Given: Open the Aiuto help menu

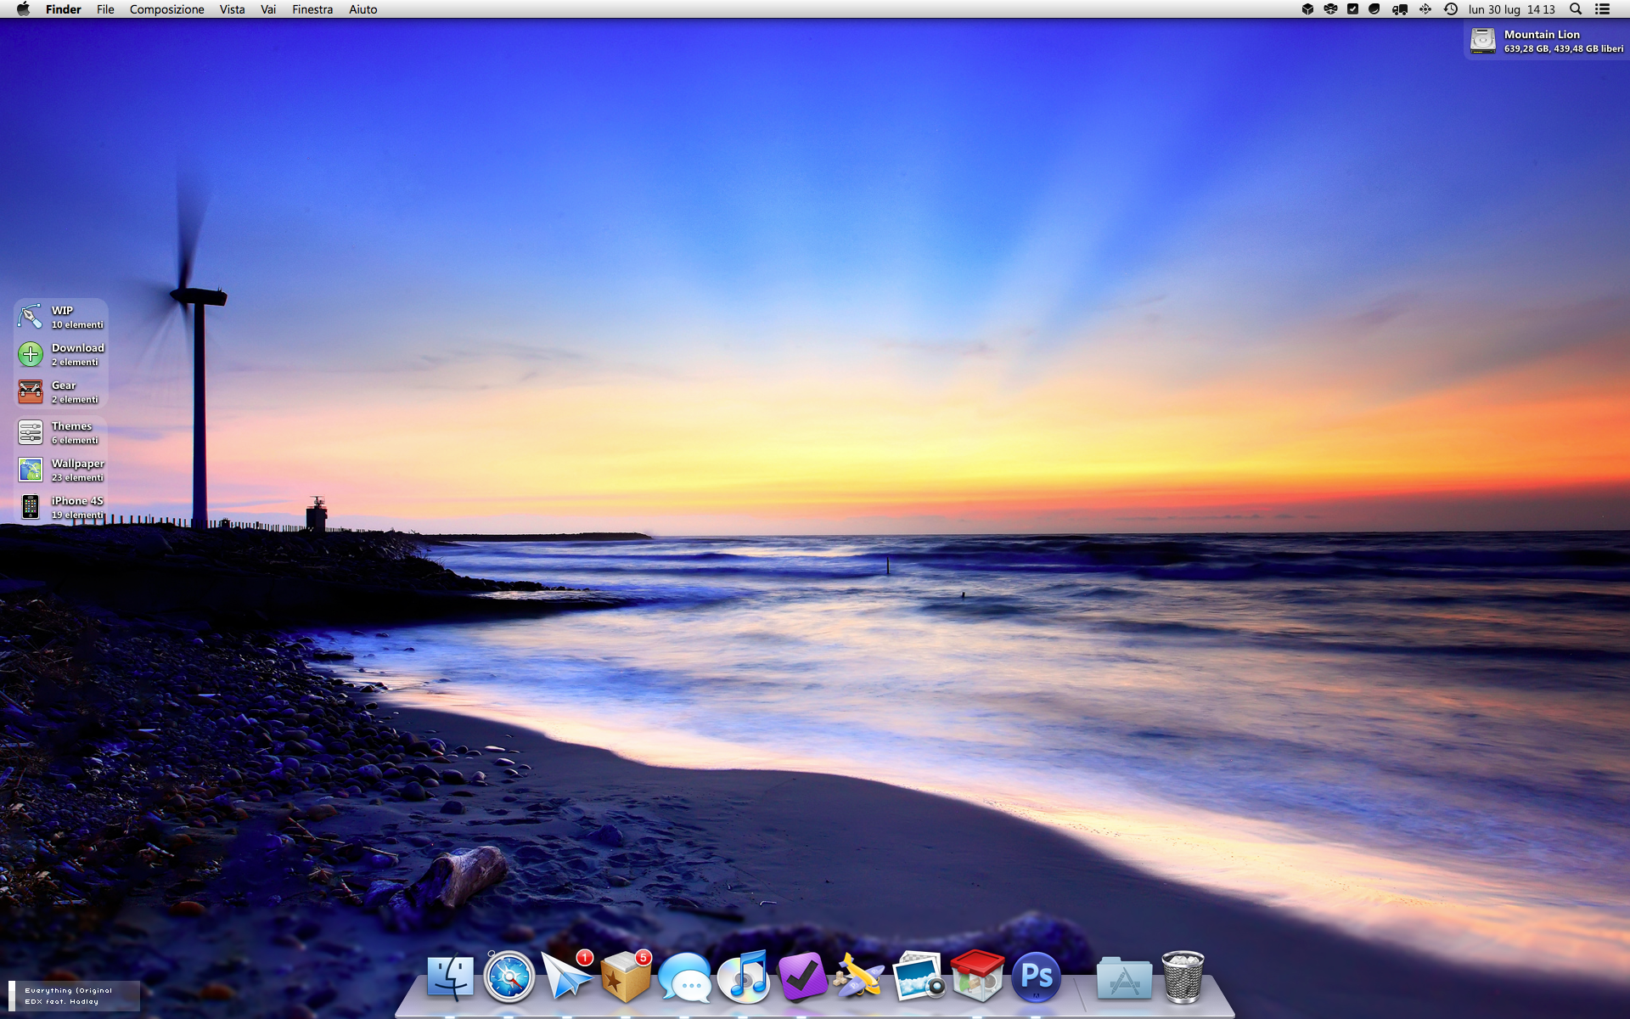Looking at the screenshot, I should [x=363, y=9].
